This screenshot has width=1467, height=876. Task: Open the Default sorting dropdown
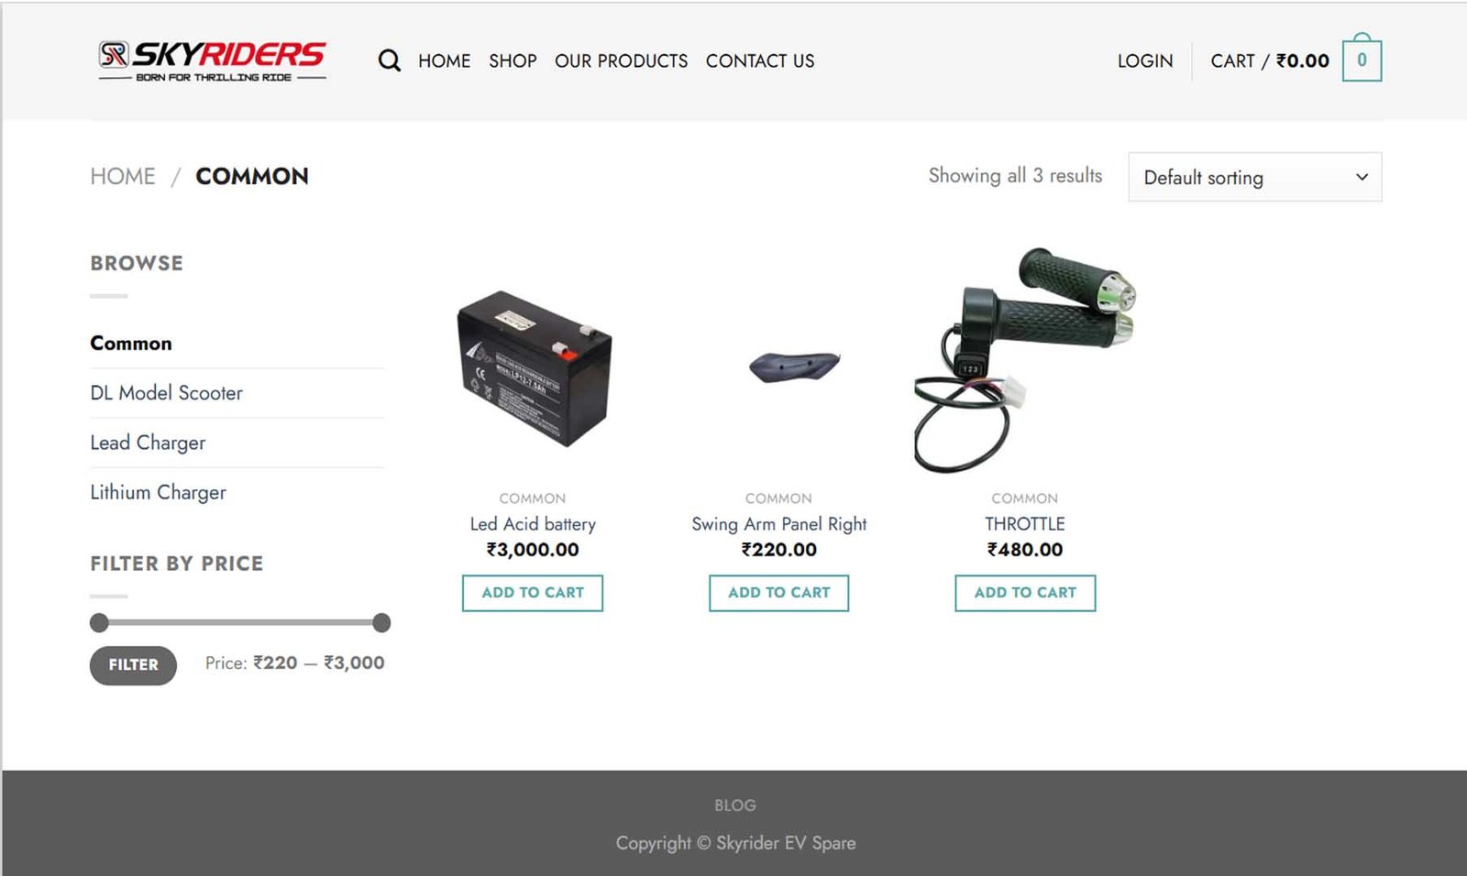click(x=1254, y=177)
